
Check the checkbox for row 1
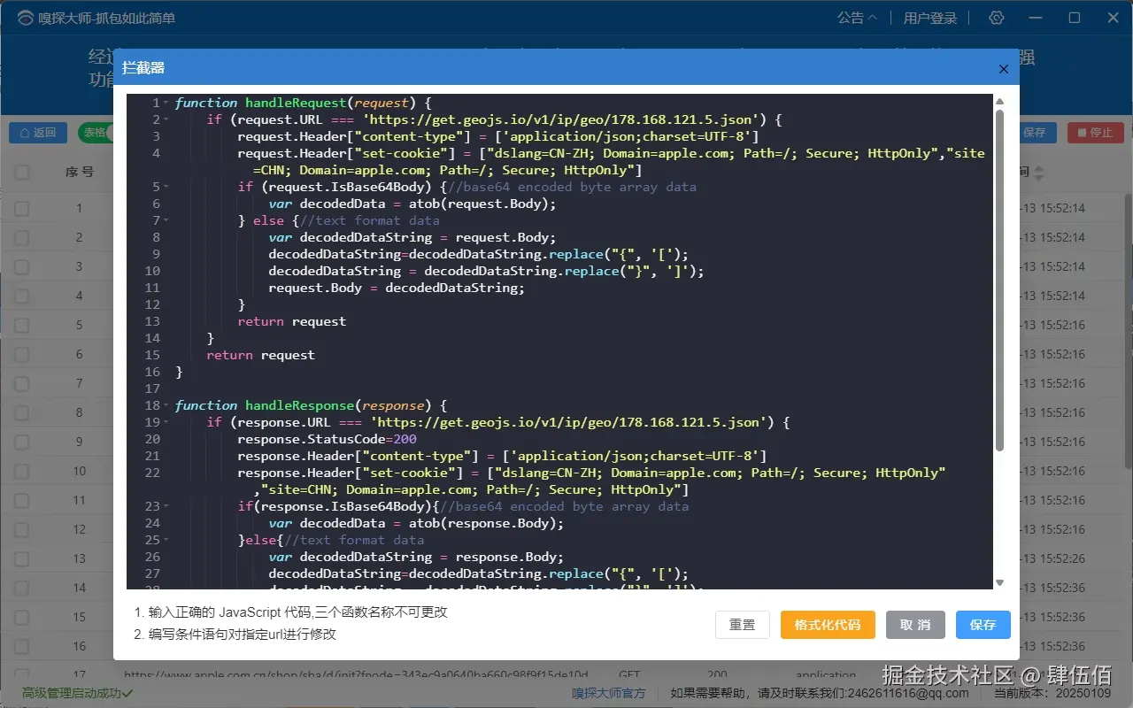pyautogui.click(x=22, y=209)
